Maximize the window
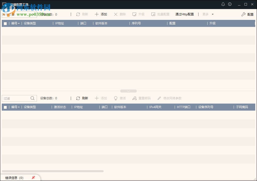Viewport: 257px width, 181px height. (x=246, y=5)
